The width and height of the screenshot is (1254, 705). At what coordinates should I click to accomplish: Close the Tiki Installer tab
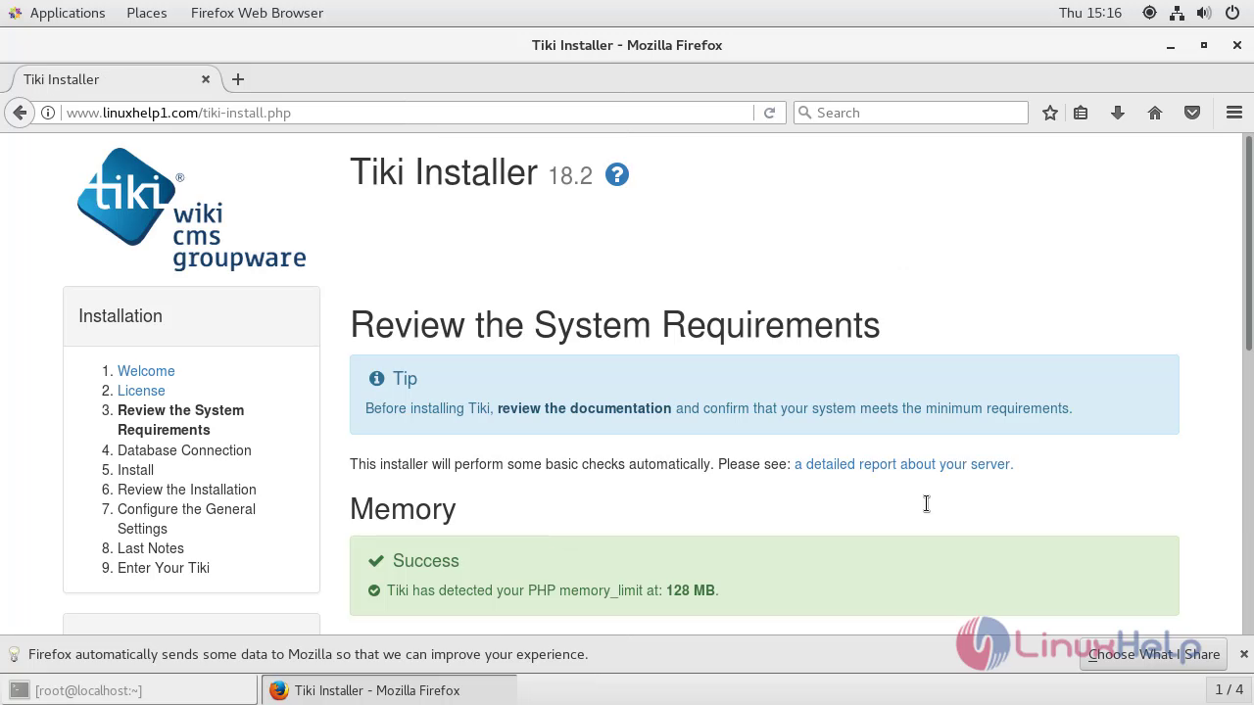pos(206,79)
